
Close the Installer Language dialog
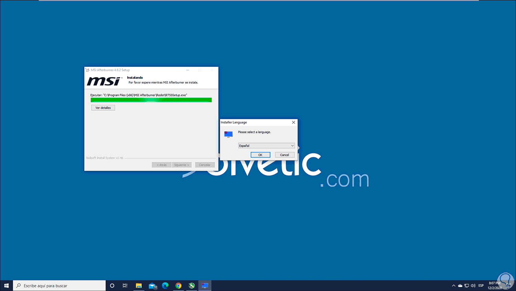[x=293, y=122]
